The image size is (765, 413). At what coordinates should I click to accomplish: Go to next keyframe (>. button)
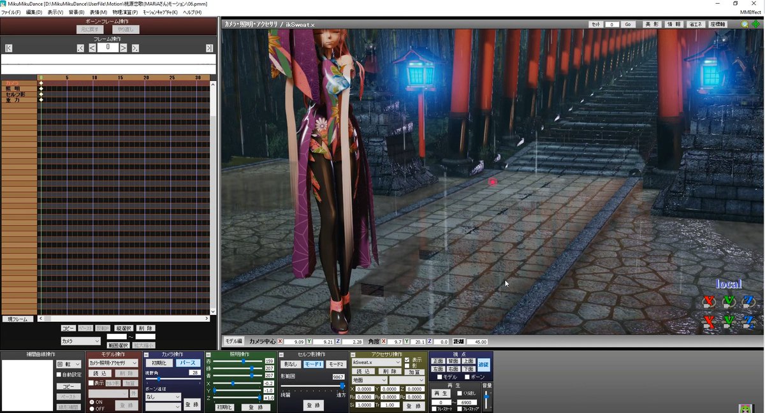135,48
